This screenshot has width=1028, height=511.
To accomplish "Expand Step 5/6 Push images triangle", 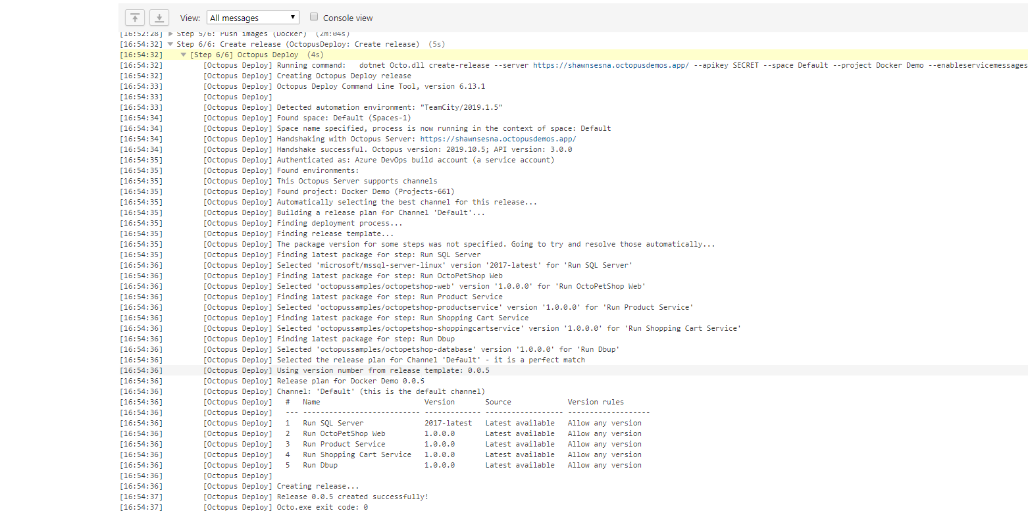I will 171,34.
